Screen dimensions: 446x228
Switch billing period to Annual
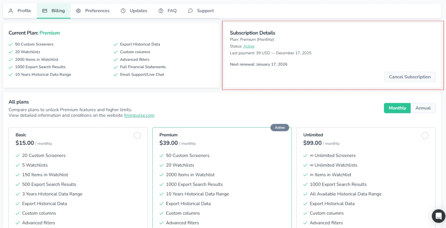(423, 108)
